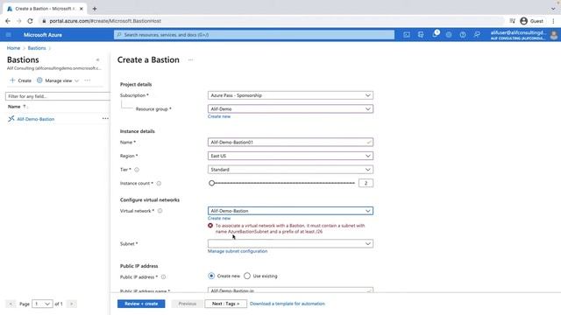The width and height of the screenshot is (561, 315).
Task: Click the browser back arrow
Action: click(x=8, y=21)
